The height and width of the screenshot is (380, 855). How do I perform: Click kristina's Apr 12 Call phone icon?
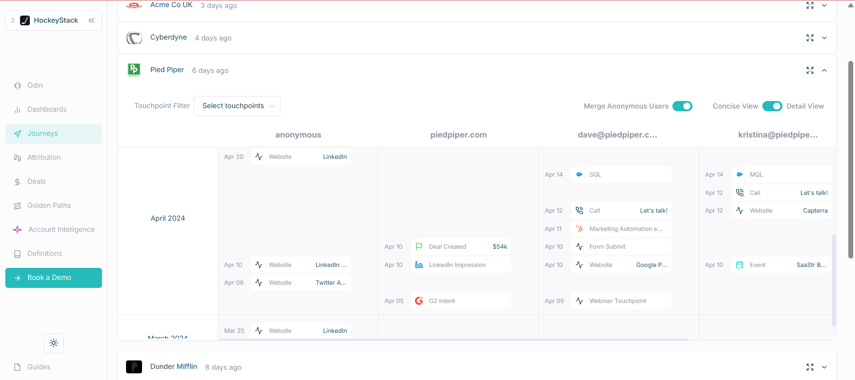740,193
